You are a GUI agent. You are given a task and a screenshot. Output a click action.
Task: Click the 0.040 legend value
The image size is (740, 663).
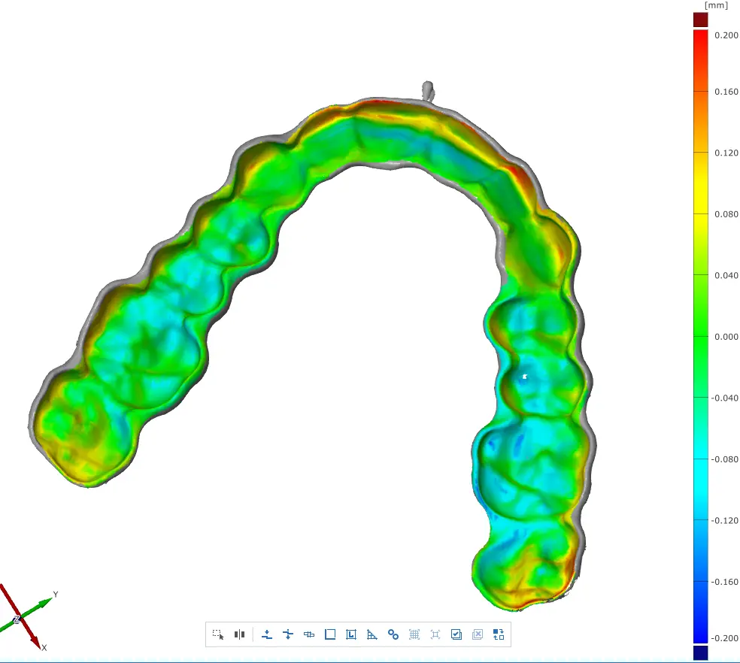pyautogui.click(x=726, y=276)
